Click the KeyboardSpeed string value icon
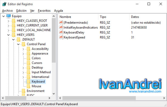Viewport: 167px width, 107px height. (61, 37)
